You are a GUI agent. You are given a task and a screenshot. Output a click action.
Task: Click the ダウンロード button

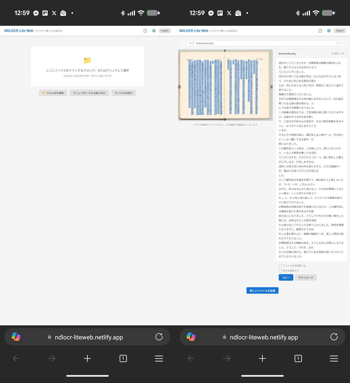click(306, 277)
